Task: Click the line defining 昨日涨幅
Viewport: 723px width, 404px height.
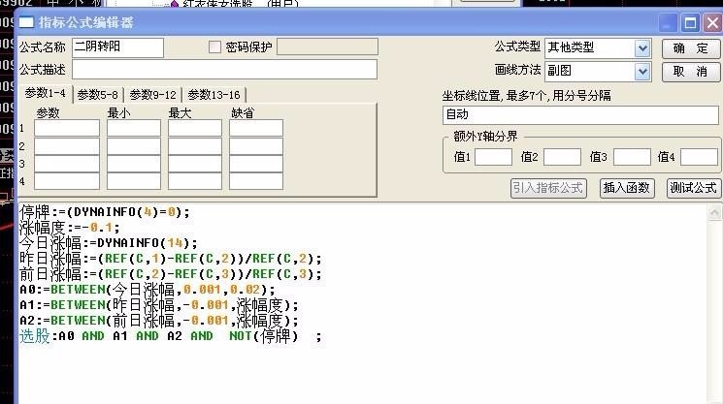Action: (x=171, y=259)
